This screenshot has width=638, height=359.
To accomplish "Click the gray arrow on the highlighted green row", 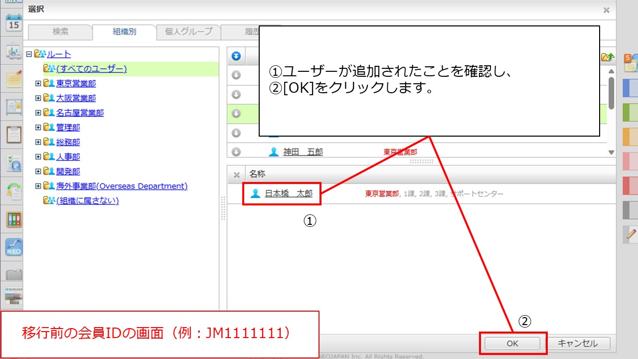I will click(x=236, y=113).
